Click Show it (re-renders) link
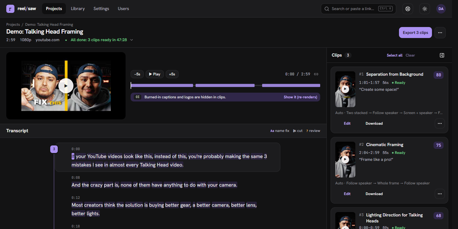458x229 pixels. [300, 97]
